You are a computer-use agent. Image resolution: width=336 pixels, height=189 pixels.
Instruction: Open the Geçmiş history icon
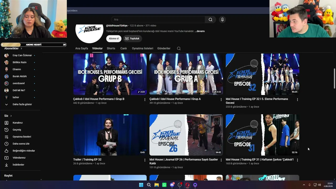pos(7,130)
